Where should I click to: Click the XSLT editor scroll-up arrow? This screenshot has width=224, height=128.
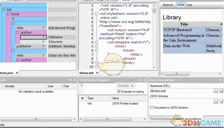pyautogui.click(x=154, y=6)
